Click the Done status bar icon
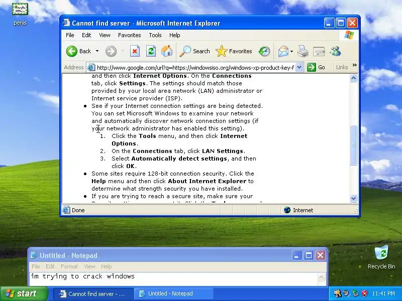Image resolution: width=402 pixels, height=301 pixels. pyautogui.click(x=66, y=210)
